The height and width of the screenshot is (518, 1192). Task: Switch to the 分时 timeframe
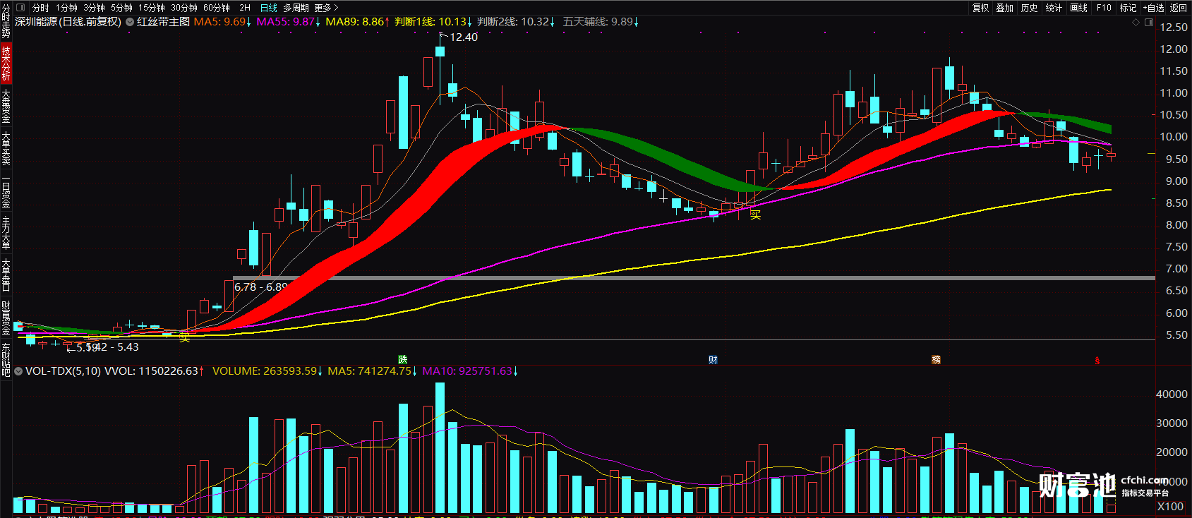coord(41,8)
